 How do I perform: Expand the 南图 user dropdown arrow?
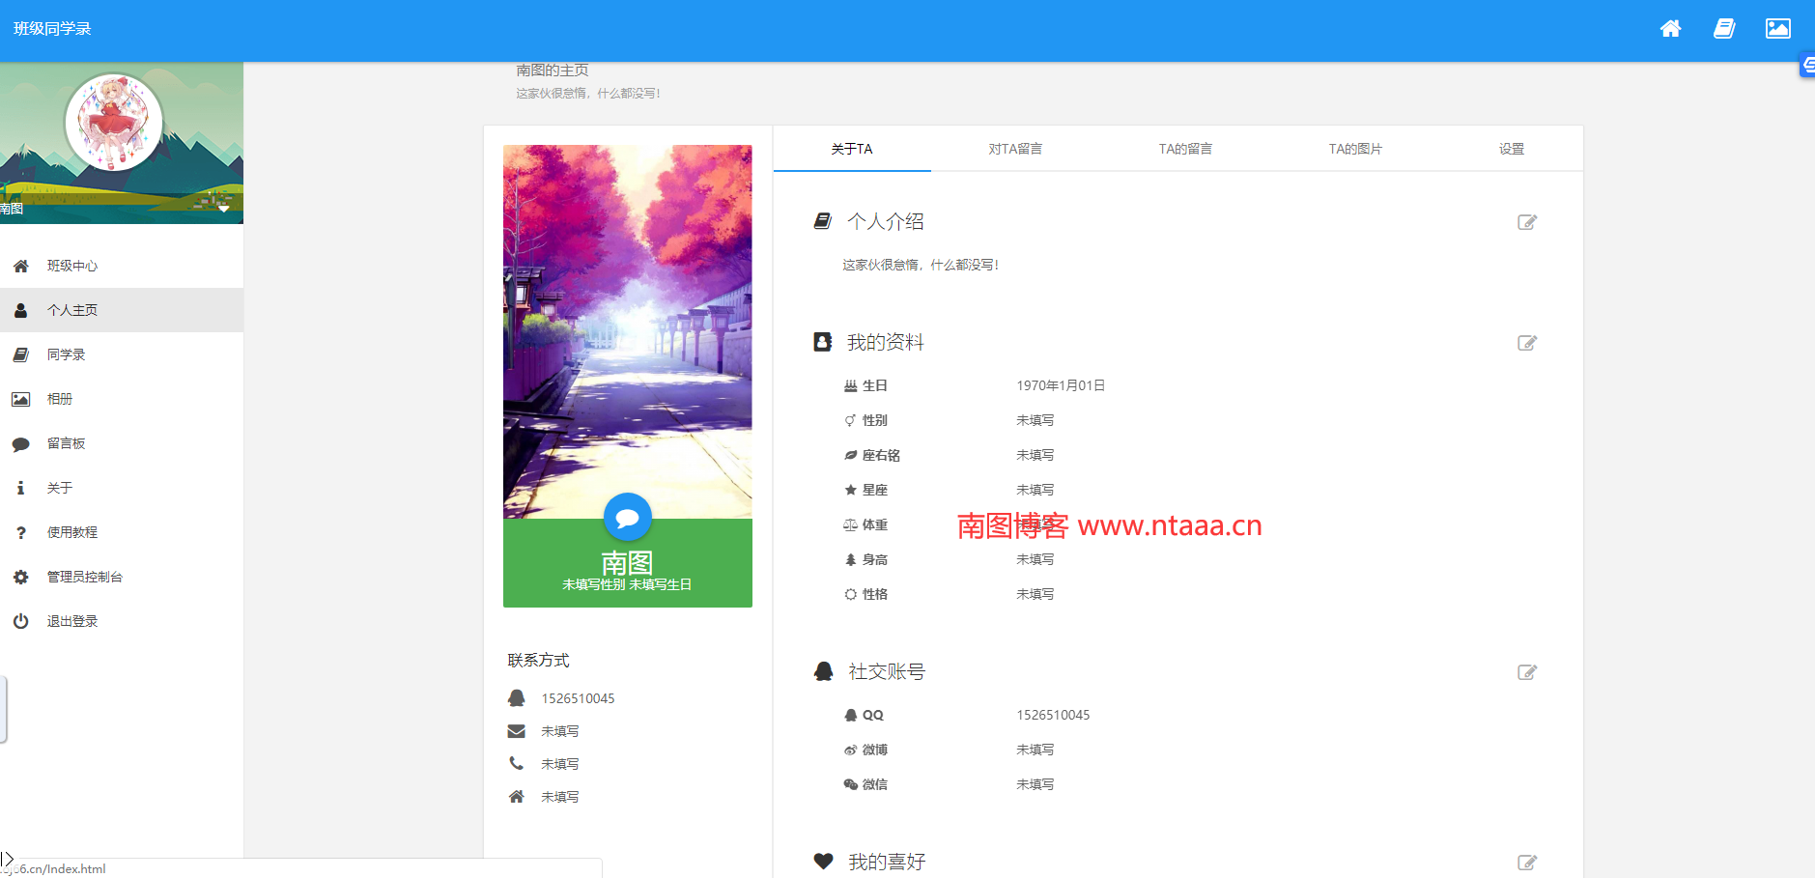click(224, 209)
